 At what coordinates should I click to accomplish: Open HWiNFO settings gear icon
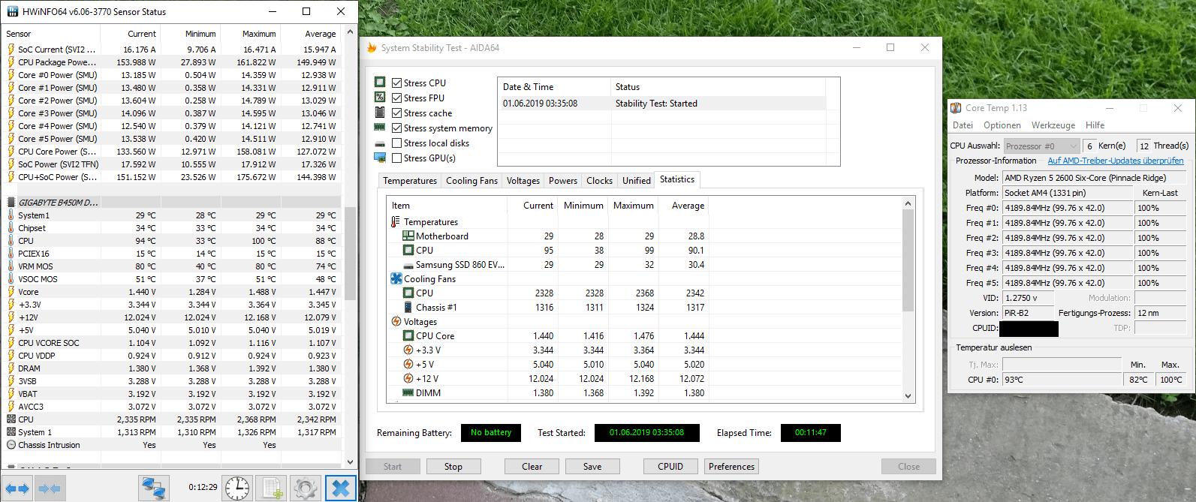pyautogui.click(x=306, y=488)
